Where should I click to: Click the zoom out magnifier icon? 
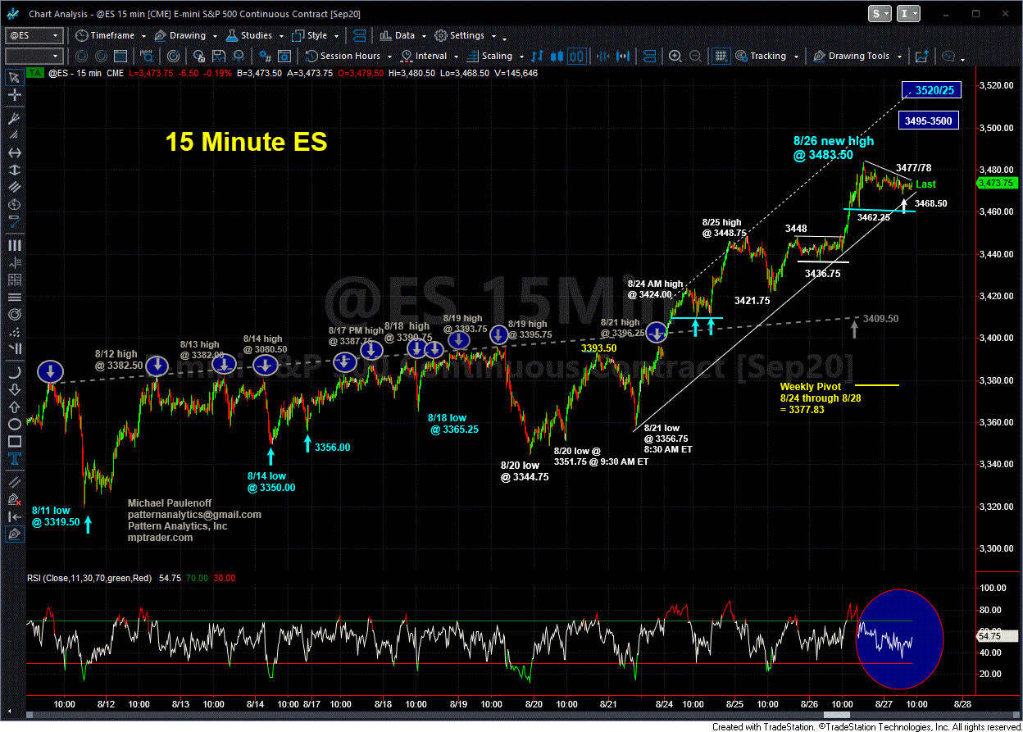[x=695, y=56]
